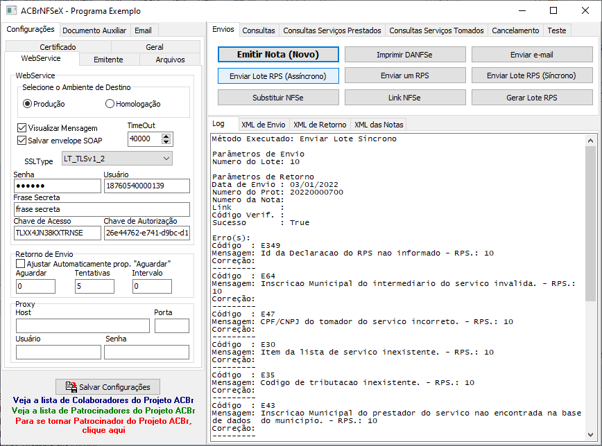Click the log scrollbar down arrow

(x=590, y=435)
